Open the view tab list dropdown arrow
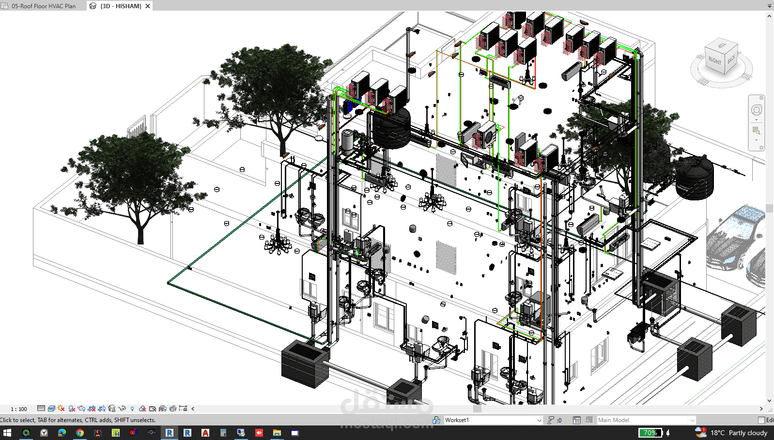Viewport: 774px width, 440px height. pos(770,6)
